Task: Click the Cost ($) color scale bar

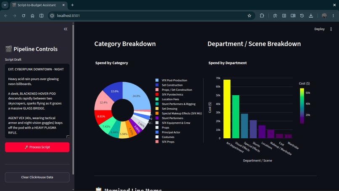Action: coord(302,106)
